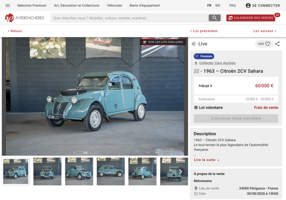The width and height of the screenshot is (286, 200).
Task: Select first thumbnail of the 2CV front three-quarter
Action: coord(16,172)
